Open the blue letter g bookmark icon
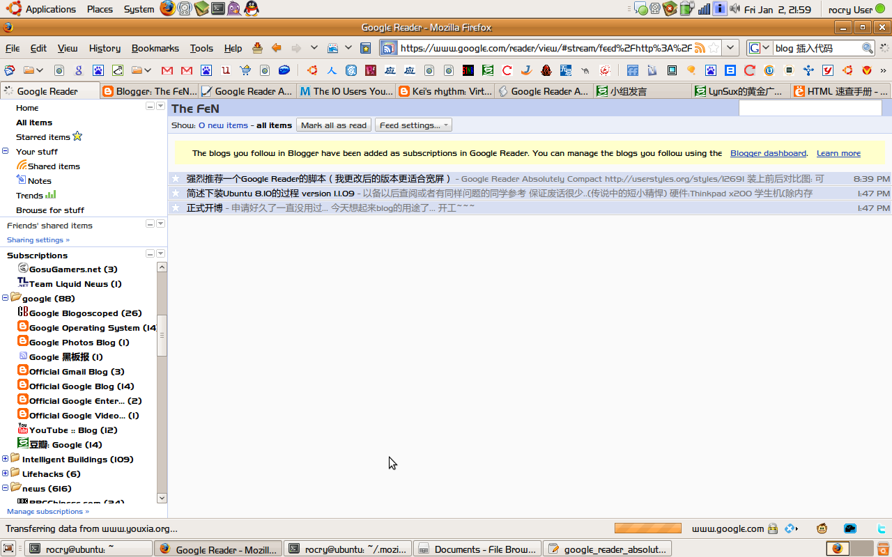Image resolution: width=892 pixels, height=557 pixels. pos(79,70)
